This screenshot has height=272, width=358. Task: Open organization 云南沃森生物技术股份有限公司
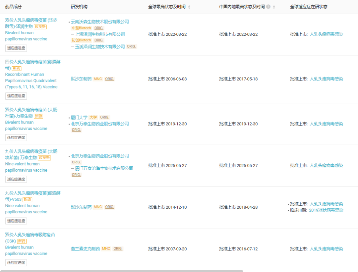(x=100, y=22)
